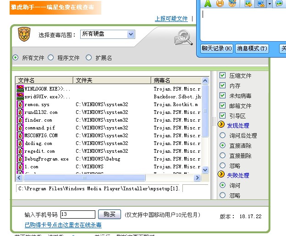This screenshot has height=236, width=286.
Task: Toggle the 引导区 checkbox
Action: coord(223,115)
